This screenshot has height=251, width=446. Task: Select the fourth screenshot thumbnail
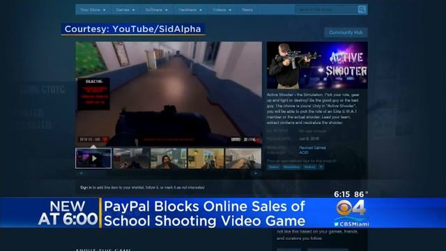tap(206, 158)
